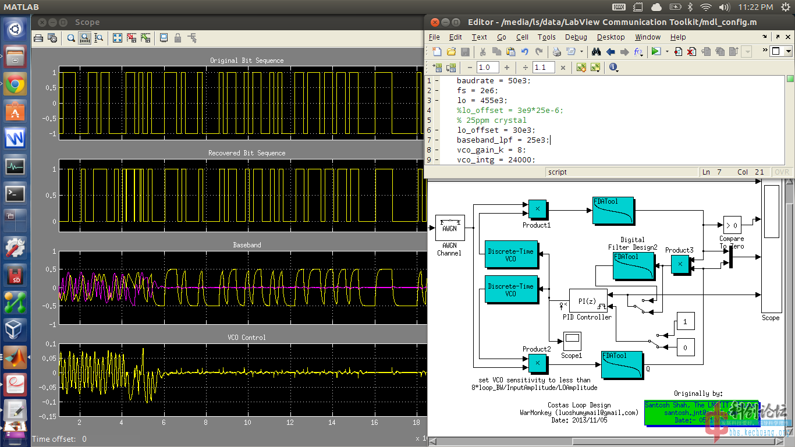The image size is (795, 447).
Task: Click the Print icon in the Scope toolbar
Action: tap(38, 38)
